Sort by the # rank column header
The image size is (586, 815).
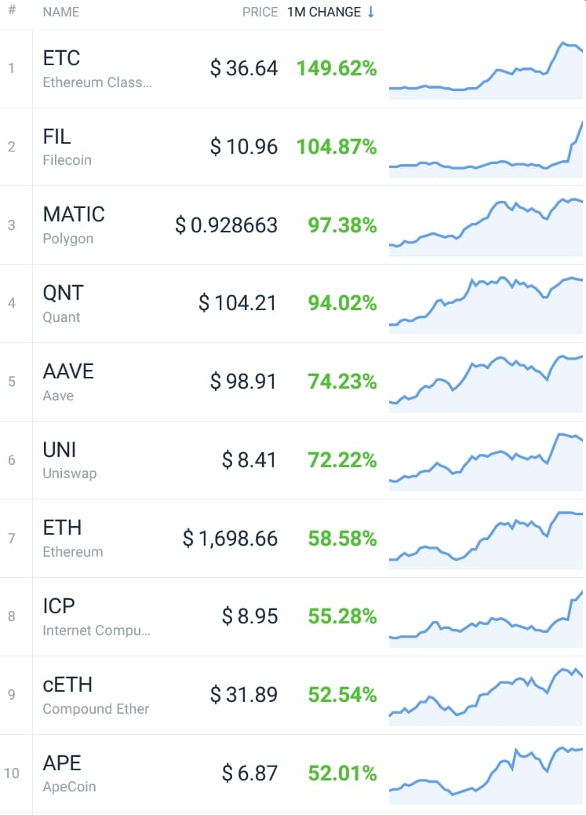click(12, 10)
